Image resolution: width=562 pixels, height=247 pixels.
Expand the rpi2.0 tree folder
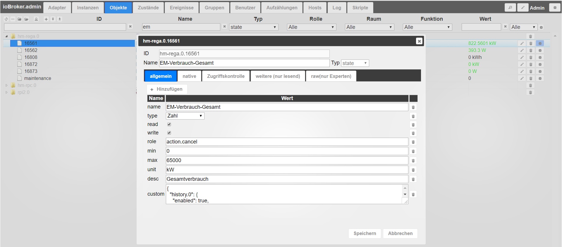tap(6, 92)
